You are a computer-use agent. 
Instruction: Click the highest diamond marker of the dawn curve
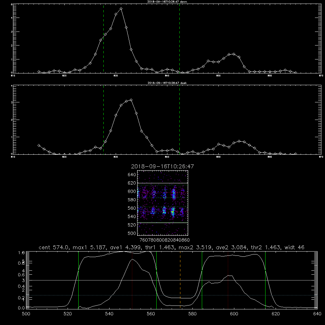121,9
